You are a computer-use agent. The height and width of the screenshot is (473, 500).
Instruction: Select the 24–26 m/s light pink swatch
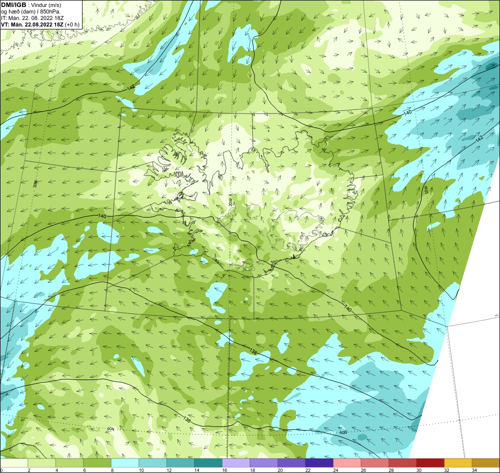347,463
